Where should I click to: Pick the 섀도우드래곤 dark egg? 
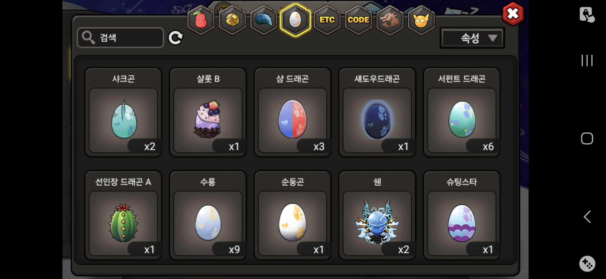click(x=377, y=112)
